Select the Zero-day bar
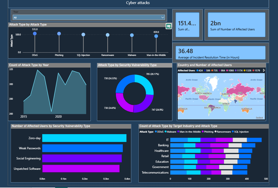 pos(84,138)
